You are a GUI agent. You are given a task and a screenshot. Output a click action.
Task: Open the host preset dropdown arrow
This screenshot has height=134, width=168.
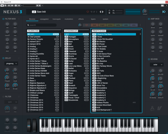coord(42,6)
